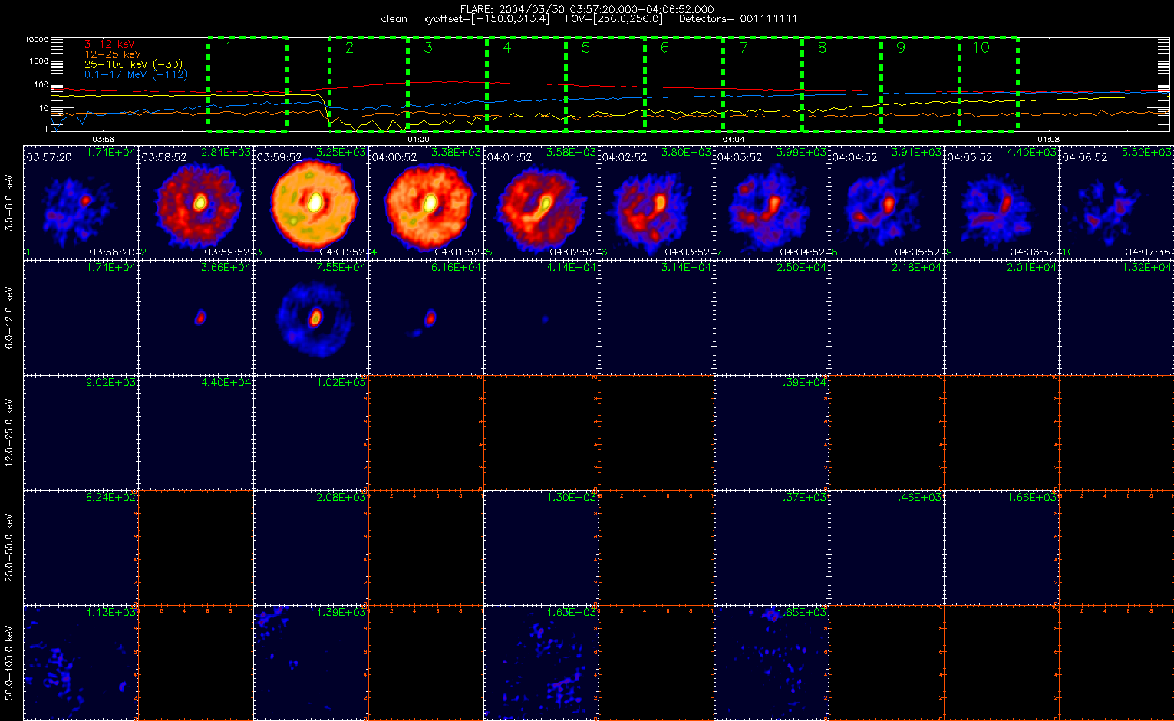Image resolution: width=1174 pixels, height=721 pixels.
Task: Open the 3.0-6.0 keV image with peak 3.99E+03
Action: point(771,202)
